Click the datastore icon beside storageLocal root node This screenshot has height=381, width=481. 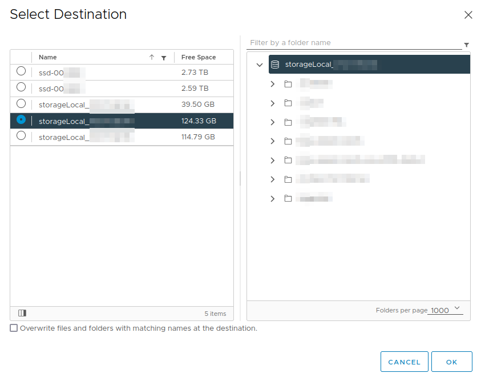(x=274, y=64)
